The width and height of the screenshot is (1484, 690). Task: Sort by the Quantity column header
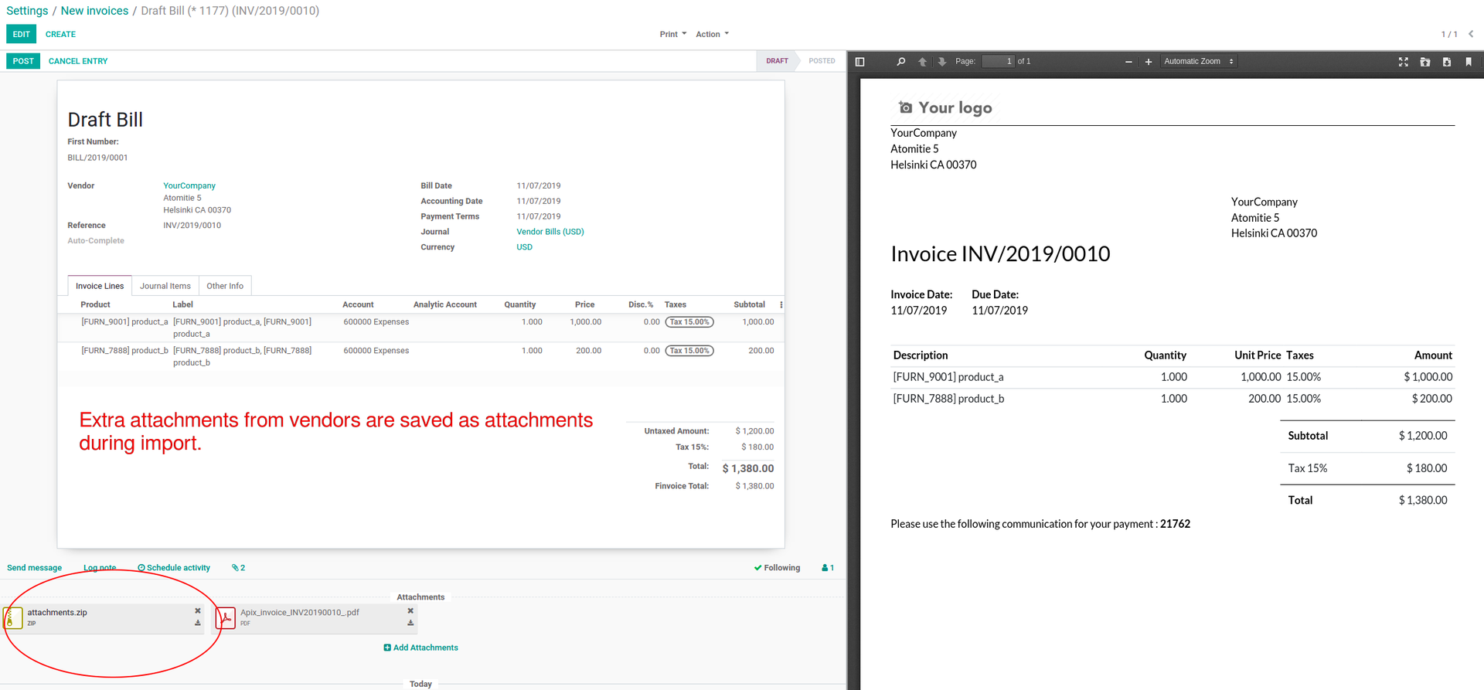520,304
